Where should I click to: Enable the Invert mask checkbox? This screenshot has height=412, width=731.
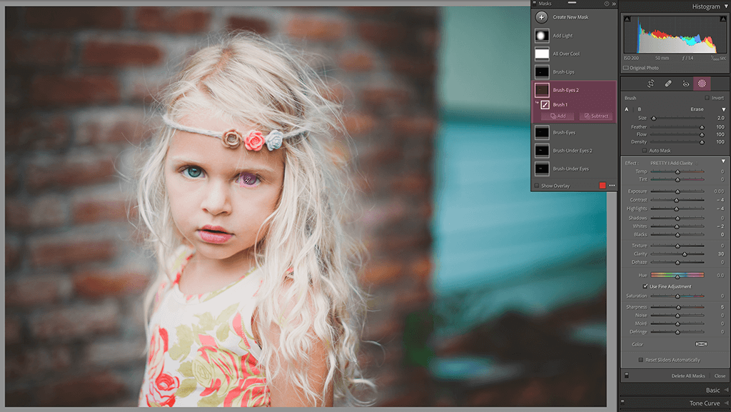click(707, 97)
